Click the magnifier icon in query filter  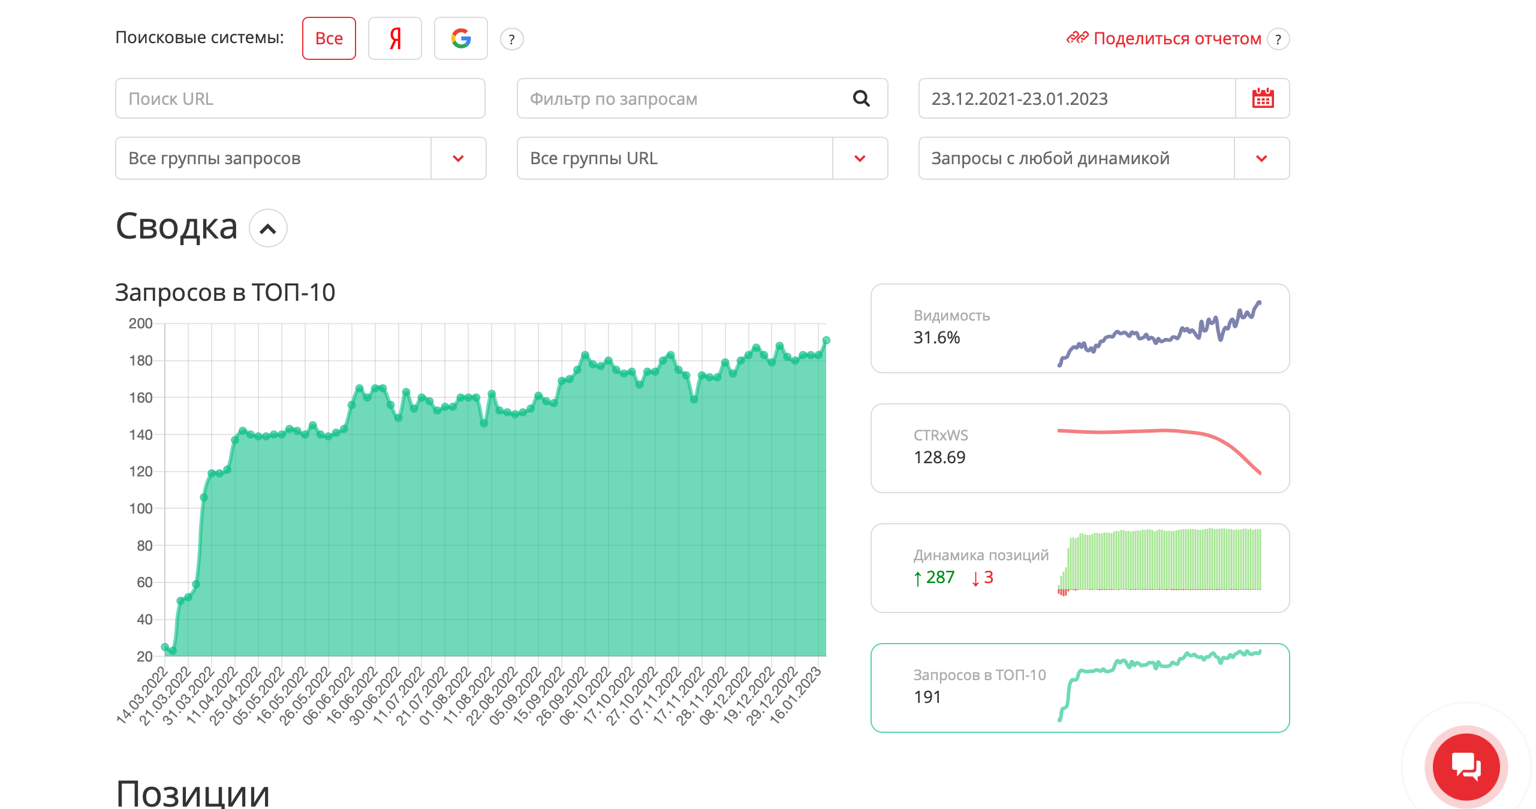tap(861, 98)
